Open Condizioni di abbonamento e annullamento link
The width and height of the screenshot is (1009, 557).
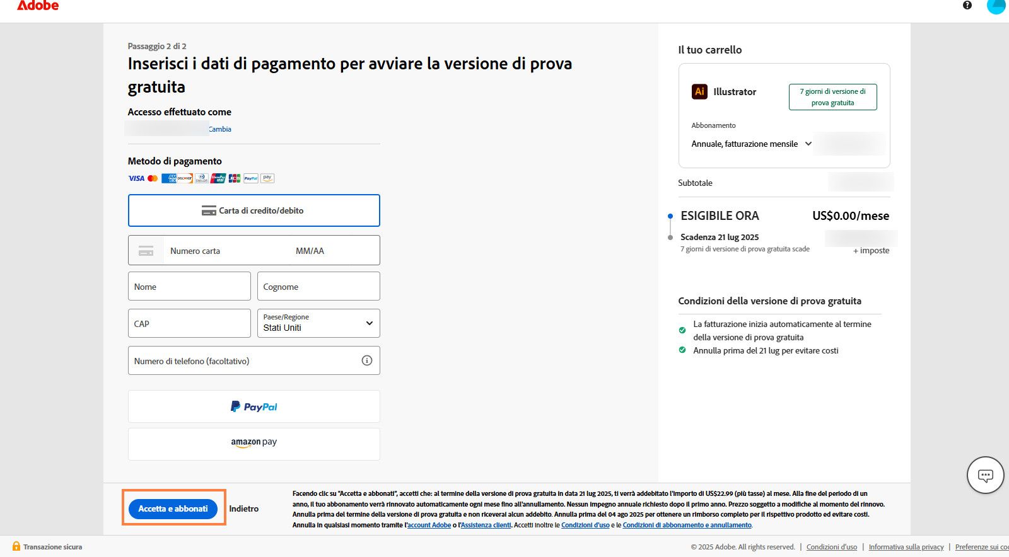click(x=687, y=525)
